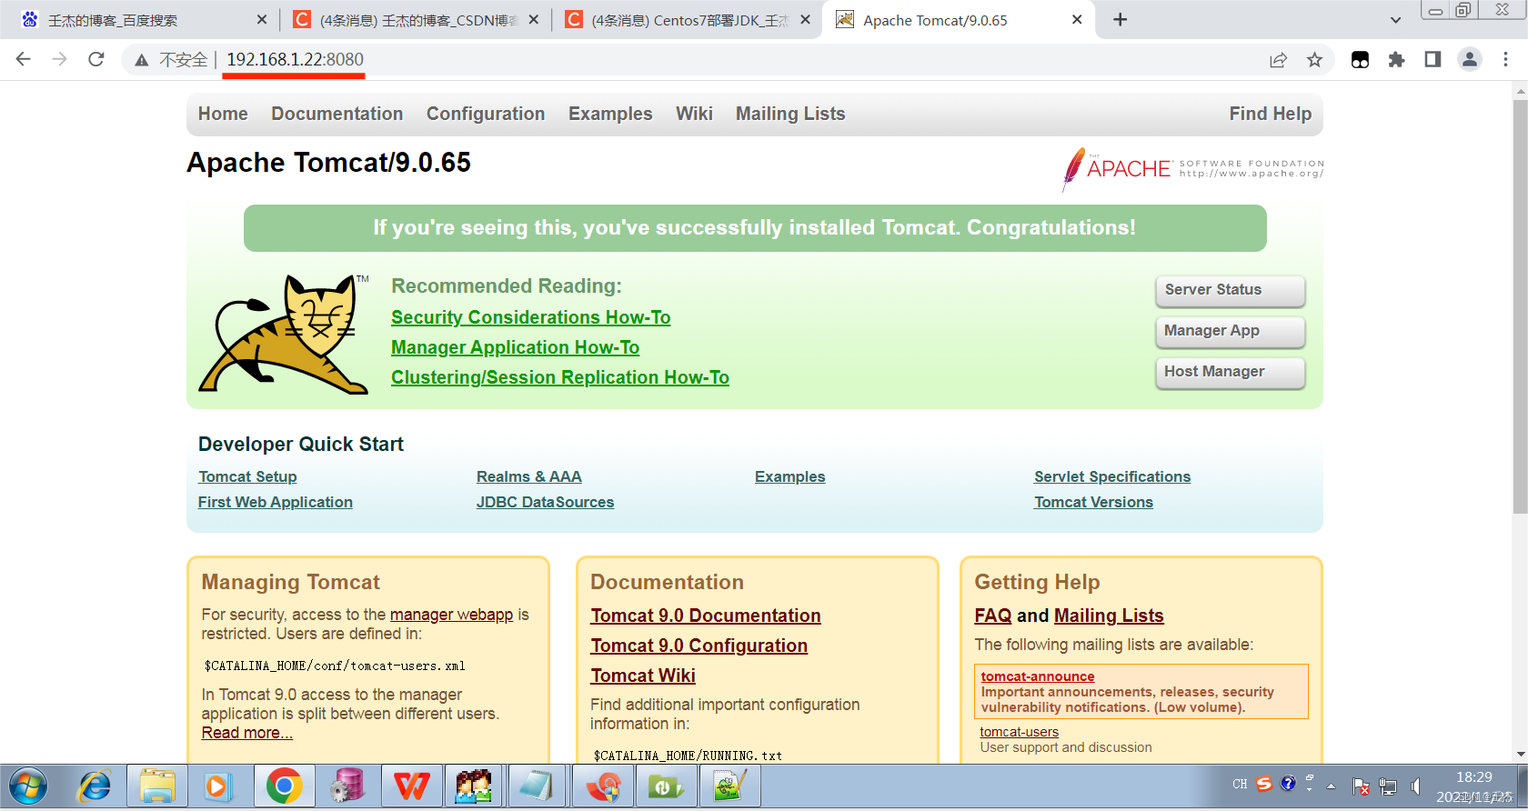The width and height of the screenshot is (1528, 811).
Task: Open Security Considerations How-To link
Action: tap(530, 317)
